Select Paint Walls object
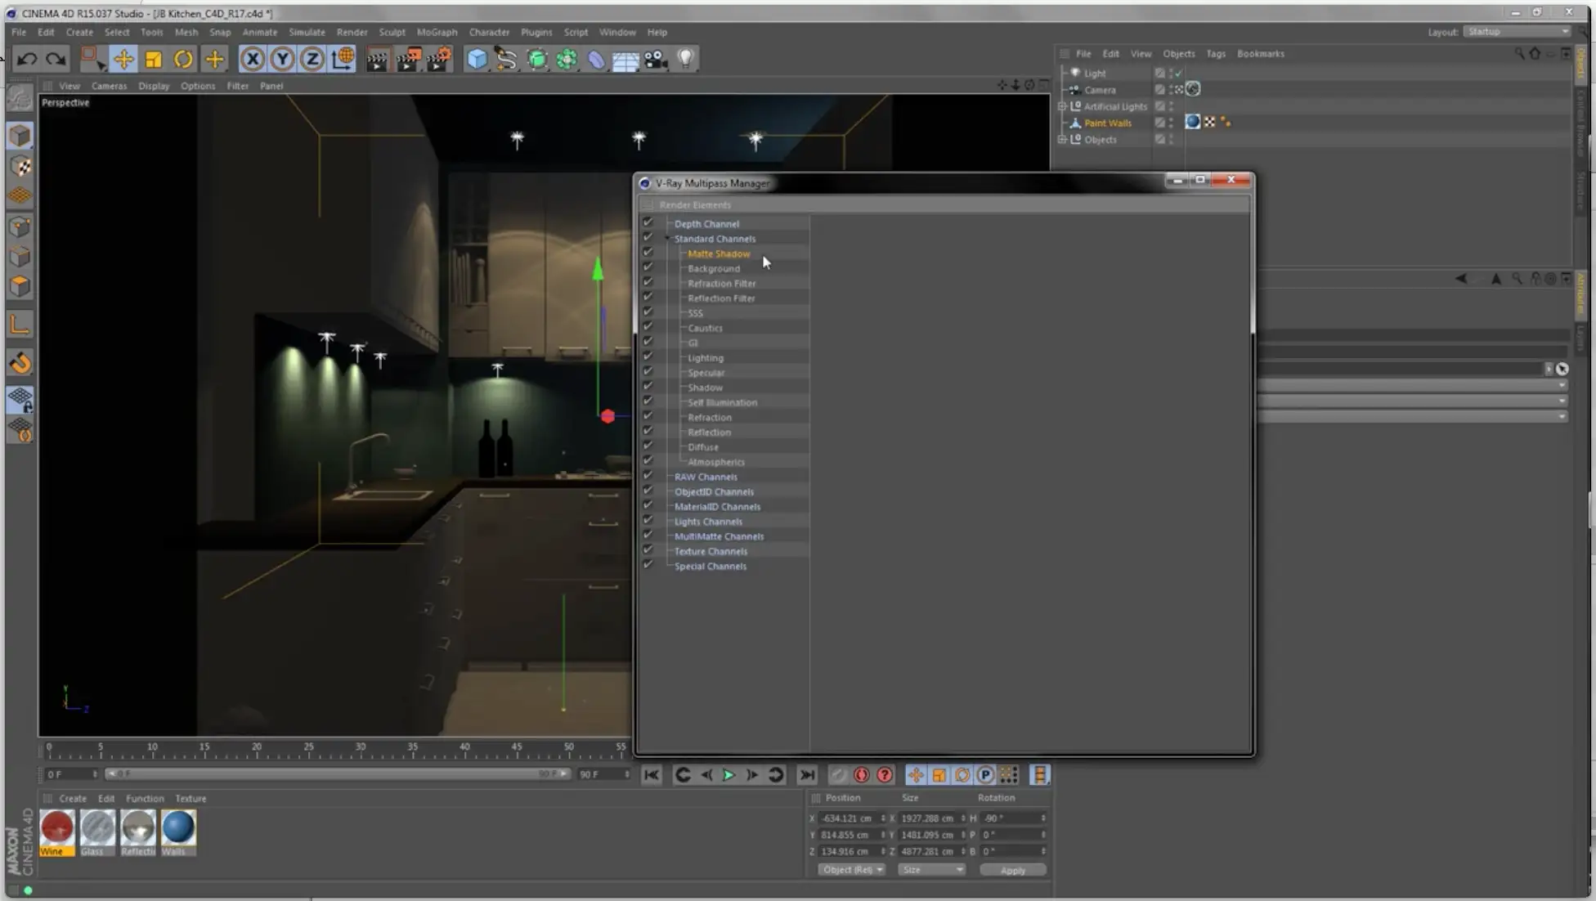This screenshot has width=1596, height=901. coord(1108,123)
